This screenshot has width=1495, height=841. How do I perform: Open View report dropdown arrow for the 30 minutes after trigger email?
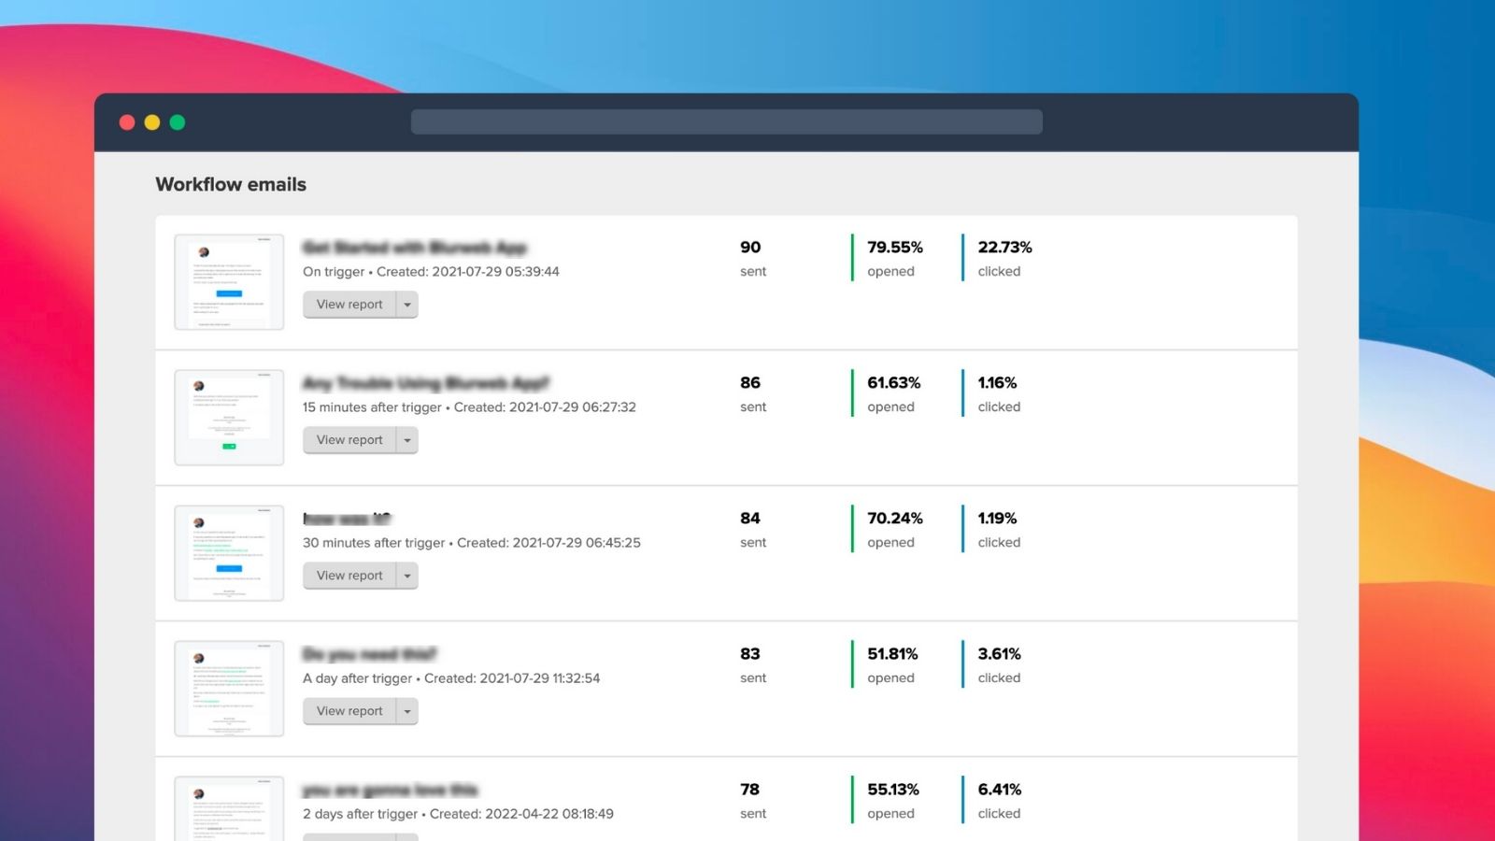click(407, 576)
